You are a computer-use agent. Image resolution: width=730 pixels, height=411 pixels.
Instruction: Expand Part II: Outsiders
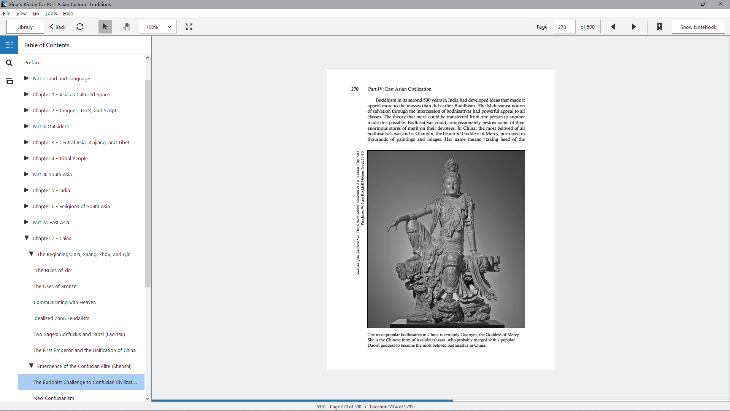click(x=27, y=126)
